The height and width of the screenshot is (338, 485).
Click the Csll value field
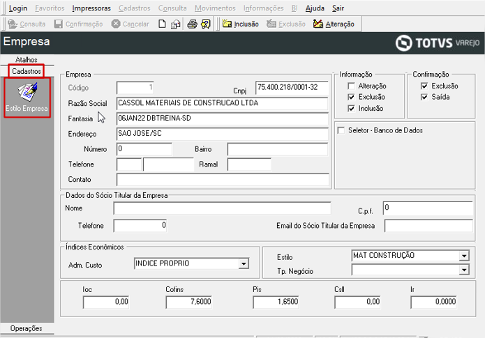click(357, 302)
